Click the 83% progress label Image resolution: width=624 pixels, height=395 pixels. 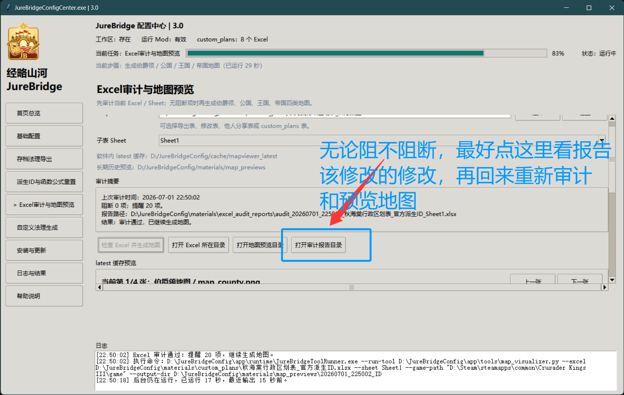point(558,53)
